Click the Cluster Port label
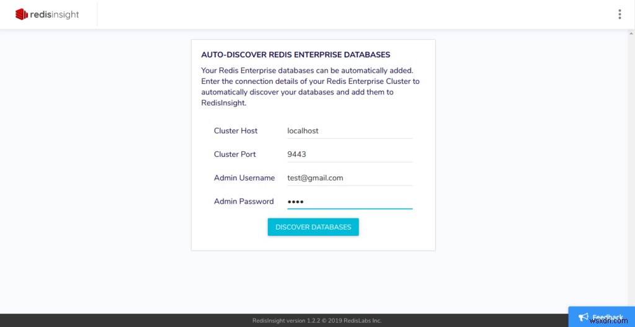Viewport: 635px width, 327px height. pyautogui.click(x=235, y=155)
